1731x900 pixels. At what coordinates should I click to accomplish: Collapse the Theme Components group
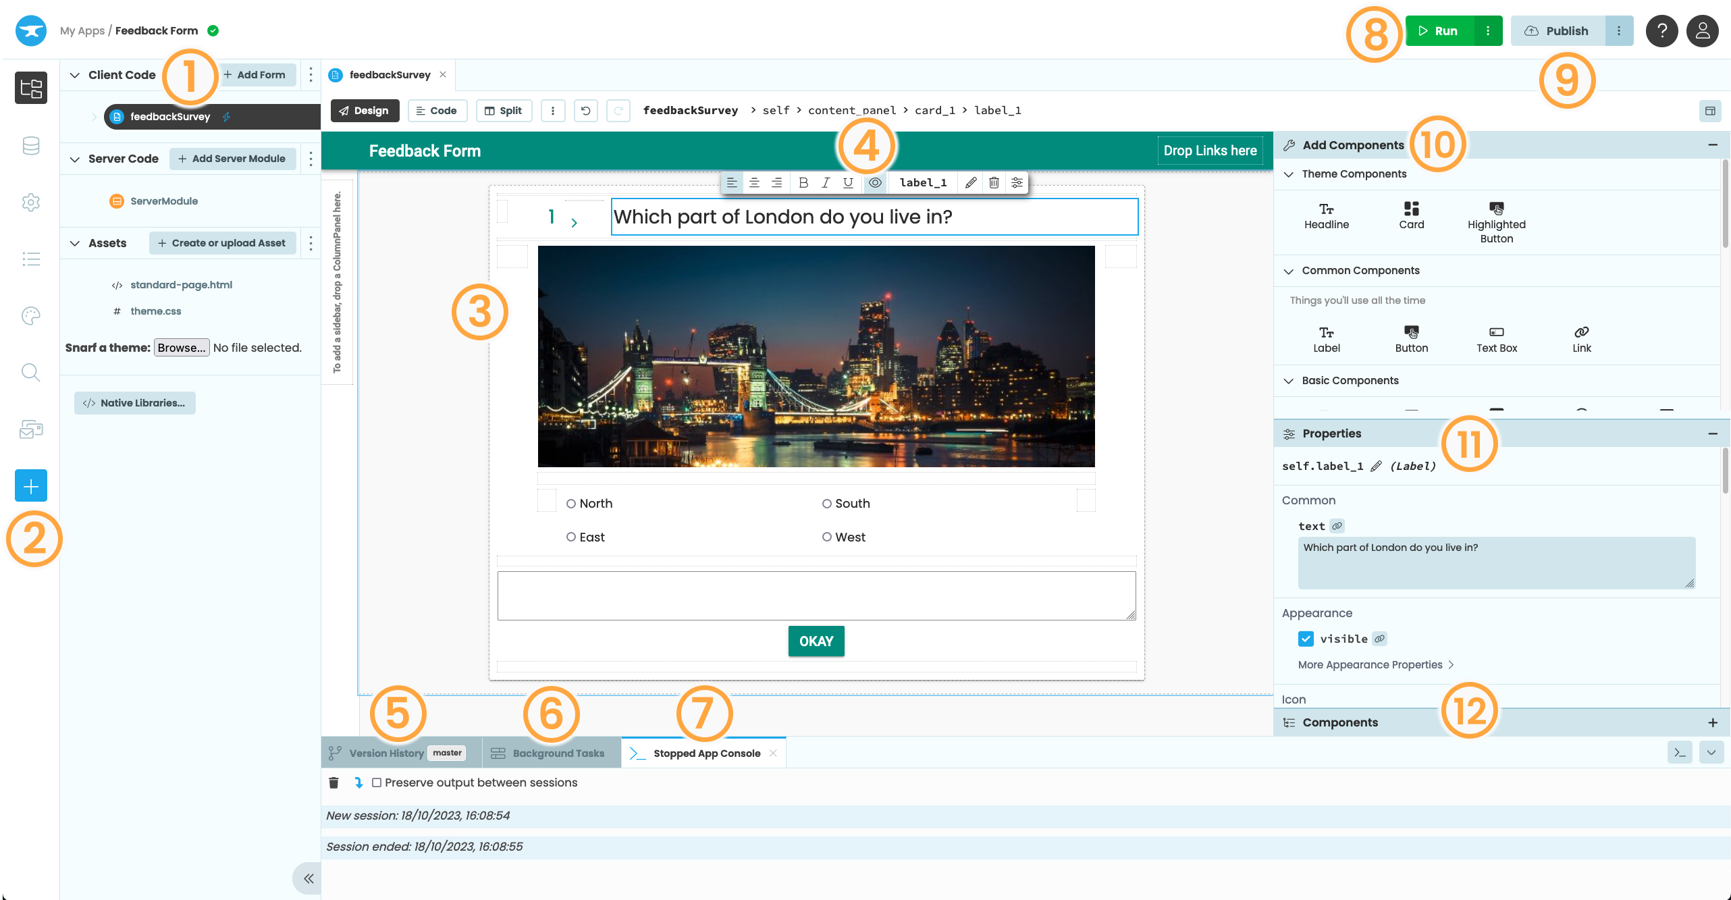point(1289,174)
